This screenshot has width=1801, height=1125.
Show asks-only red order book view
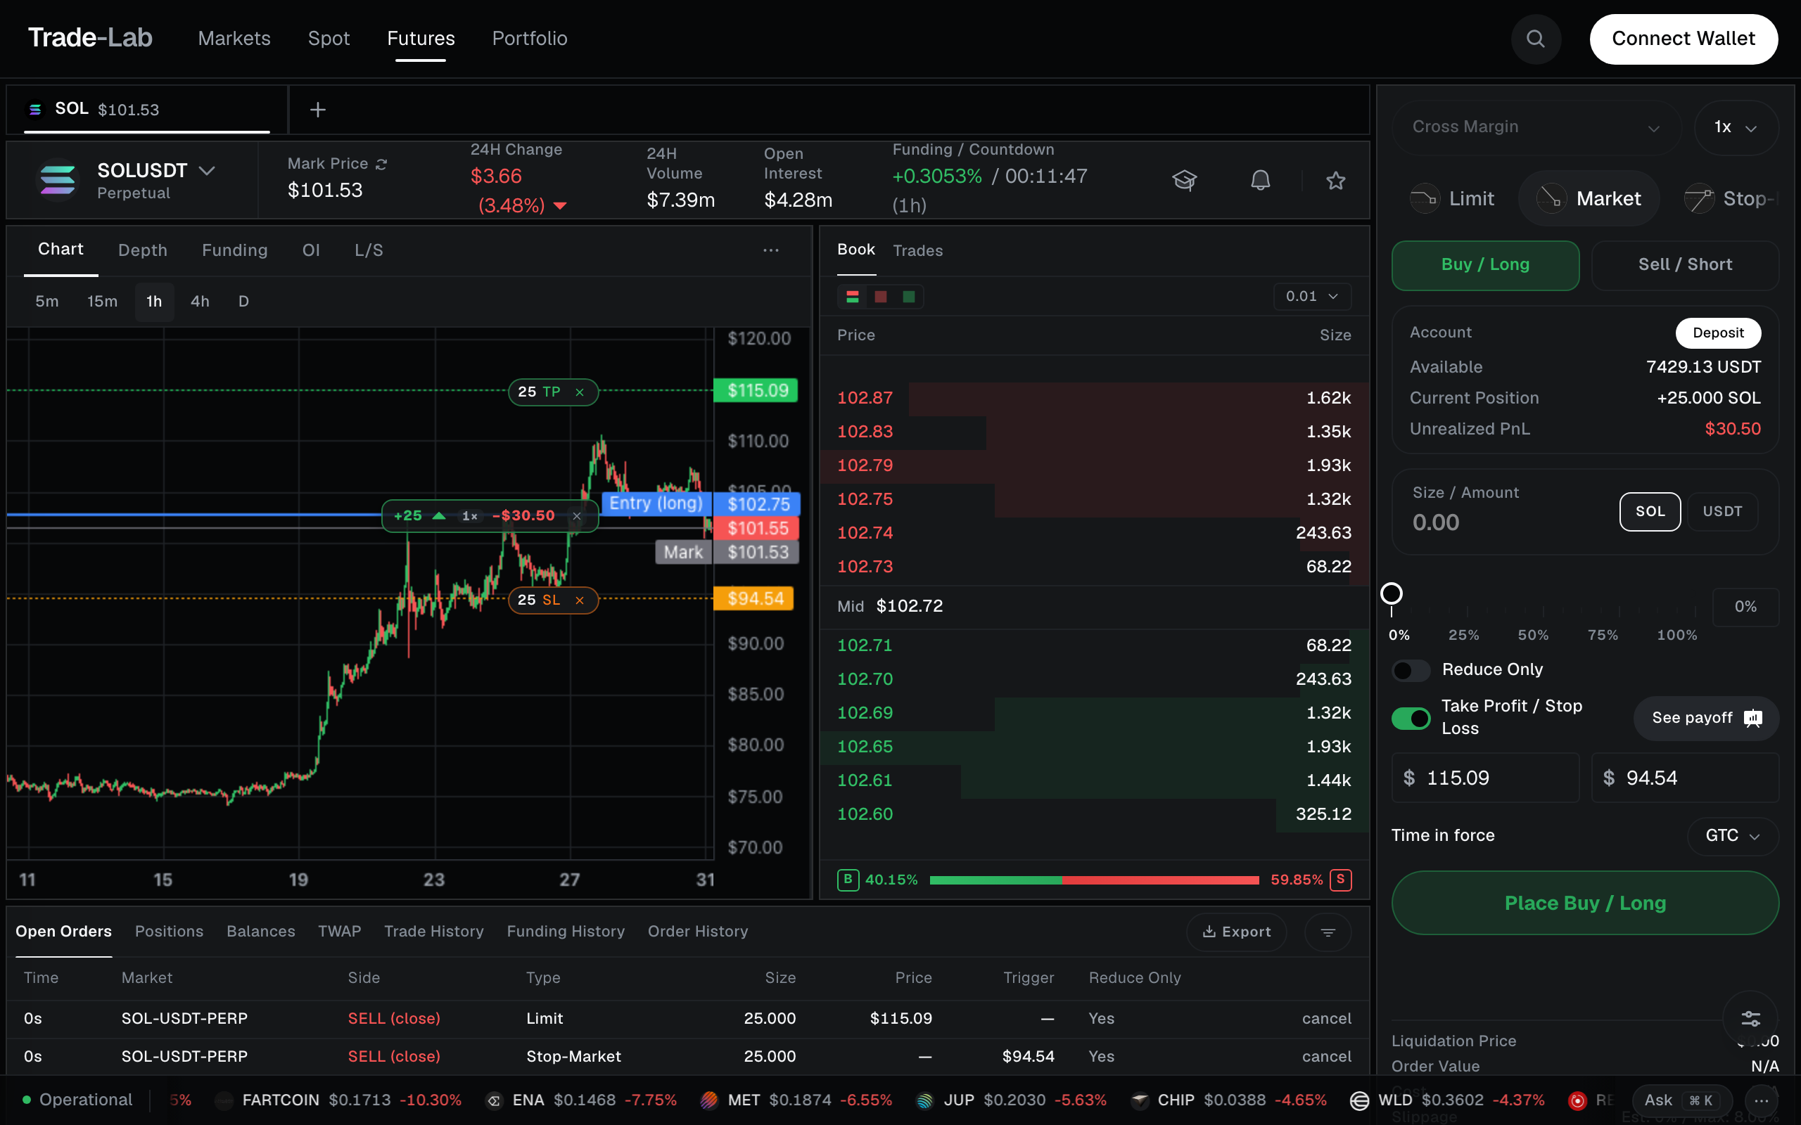pyautogui.click(x=881, y=297)
